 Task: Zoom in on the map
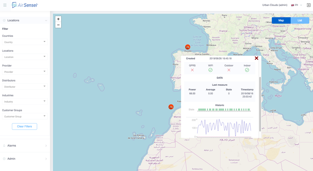58,19
